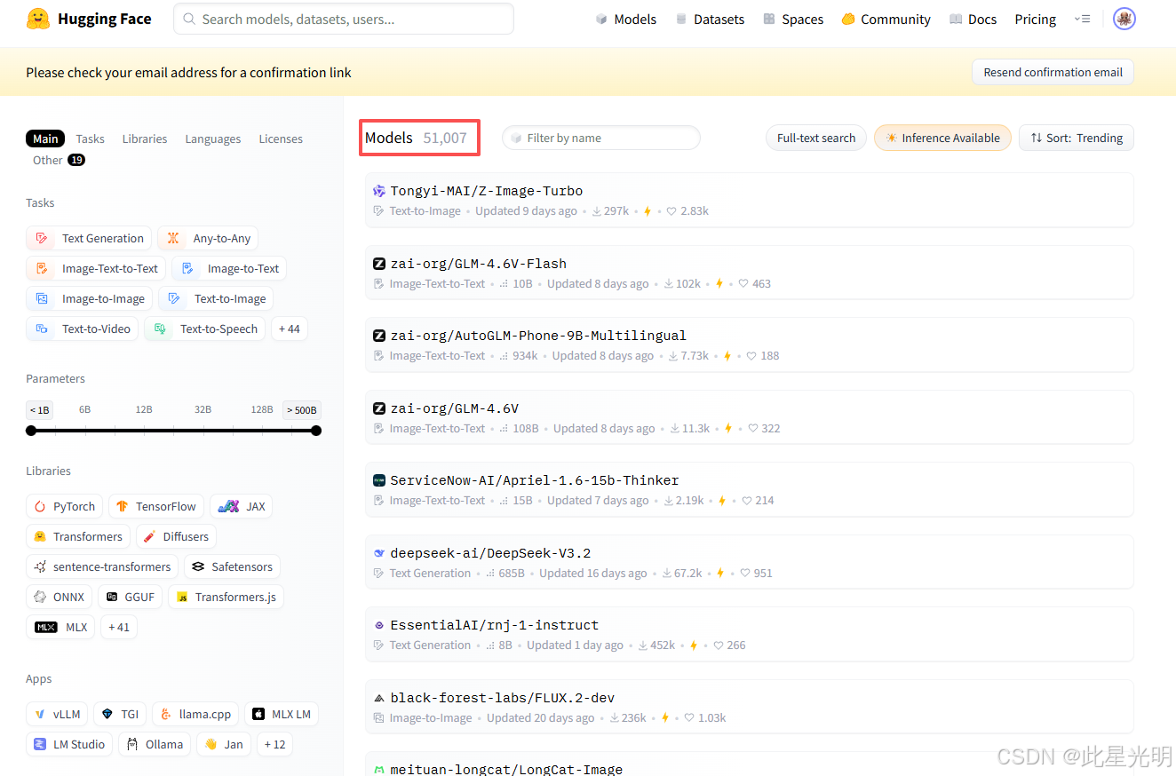Viewport: 1176px width, 776px height.
Task: Filter by LM Studio app
Action: [69, 744]
